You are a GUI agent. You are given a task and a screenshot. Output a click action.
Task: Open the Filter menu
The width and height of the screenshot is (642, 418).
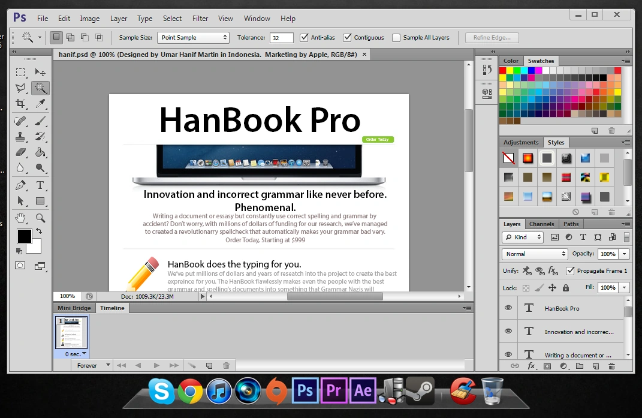point(200,19)
